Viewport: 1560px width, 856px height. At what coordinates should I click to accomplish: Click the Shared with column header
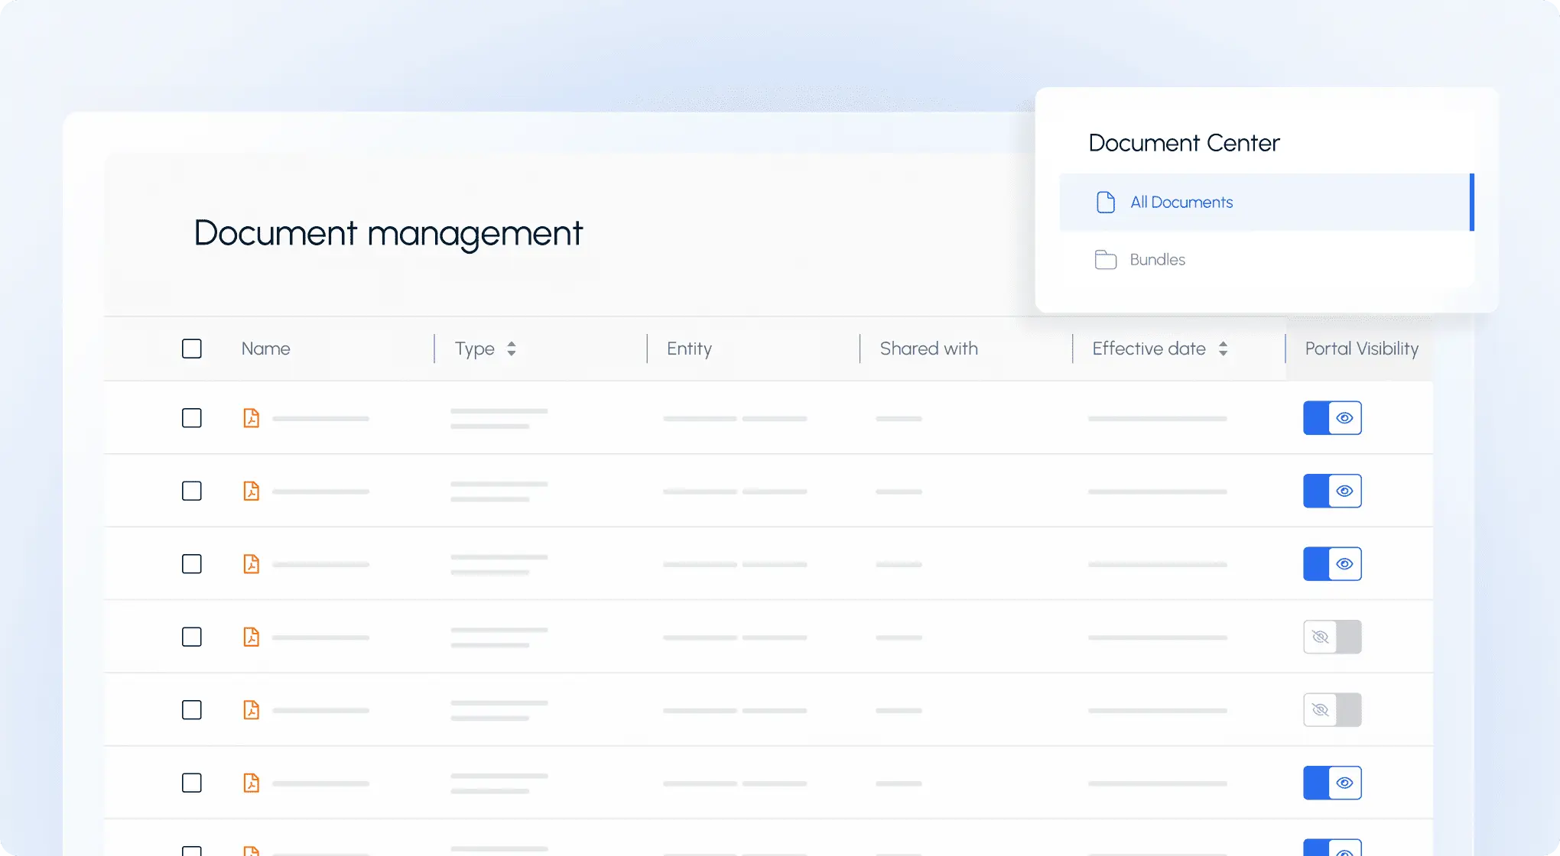928,349
